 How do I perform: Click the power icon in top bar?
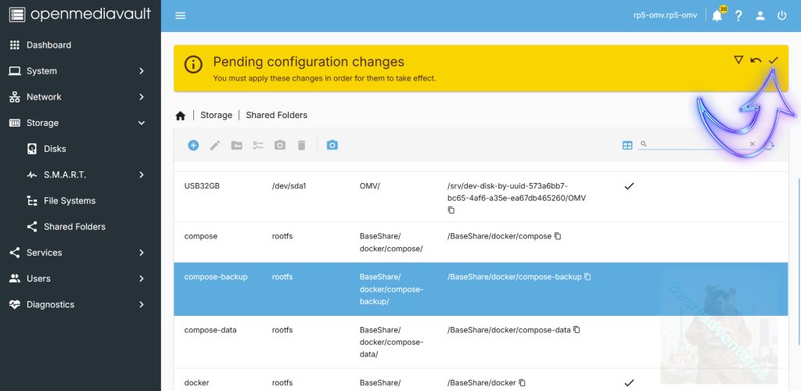point(781,16)
